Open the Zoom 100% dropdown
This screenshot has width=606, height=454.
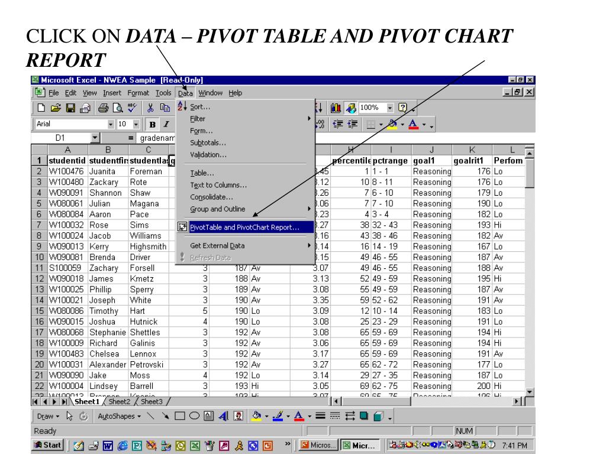[x=390, y=108]
